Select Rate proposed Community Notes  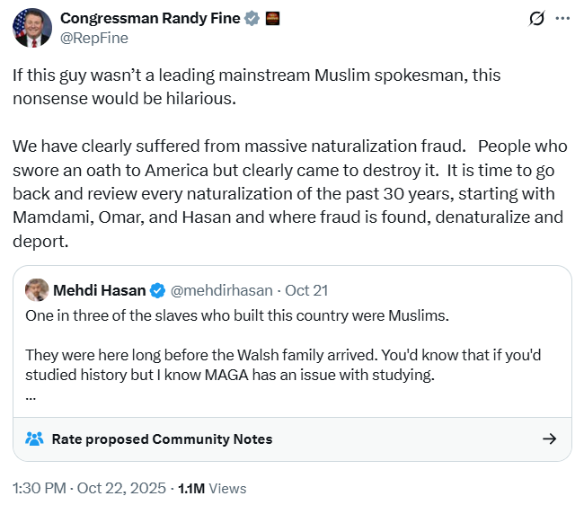tap(162, 439)
